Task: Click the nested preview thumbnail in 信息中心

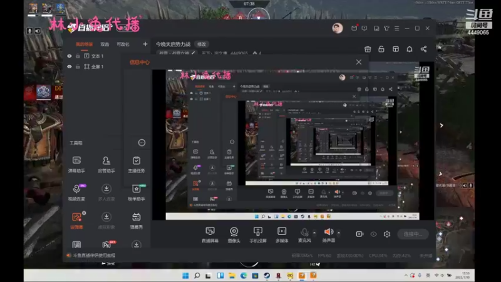Action: pyautogui.click(x=292, y=145)
